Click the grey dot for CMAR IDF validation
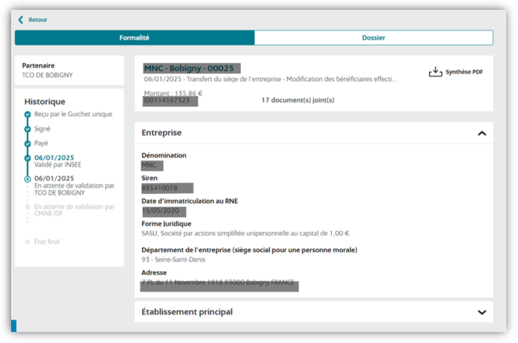This screenshot has width=518, height=343. [x=27, y=207]
